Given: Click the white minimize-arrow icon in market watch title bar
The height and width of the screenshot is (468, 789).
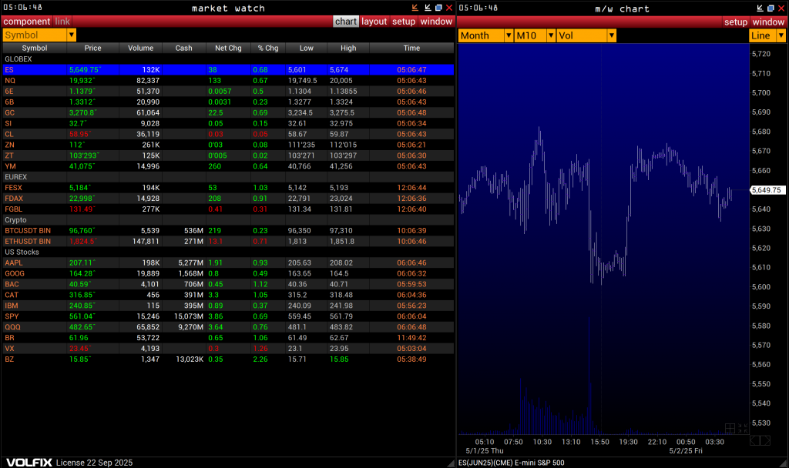Looking at the screenshot, I should [428, 8].
